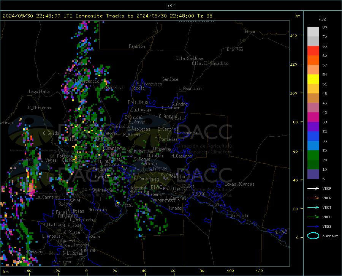This screenshot has height=276, width=342.
Task: Click the 'La_Carrera' map label
Action: (47, 197)
